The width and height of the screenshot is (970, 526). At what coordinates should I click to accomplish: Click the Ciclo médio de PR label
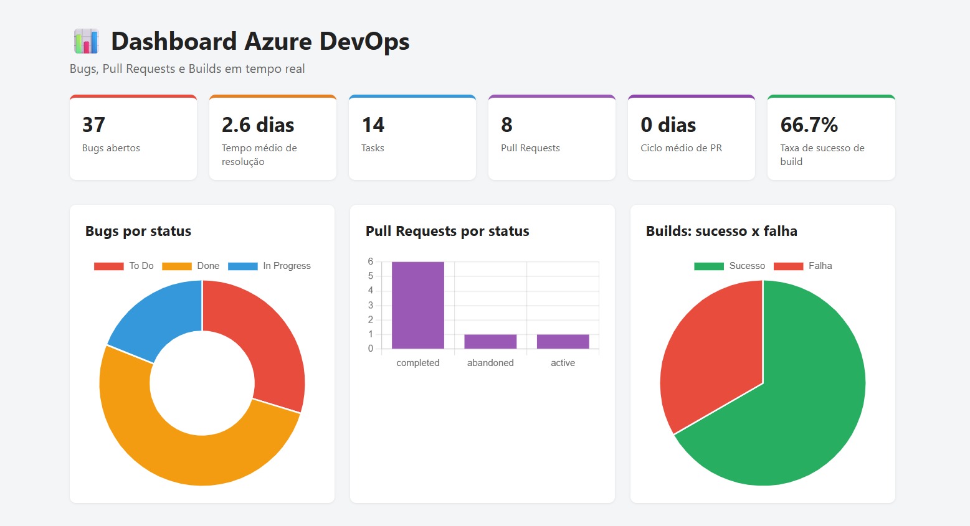(x=681, y=148)
